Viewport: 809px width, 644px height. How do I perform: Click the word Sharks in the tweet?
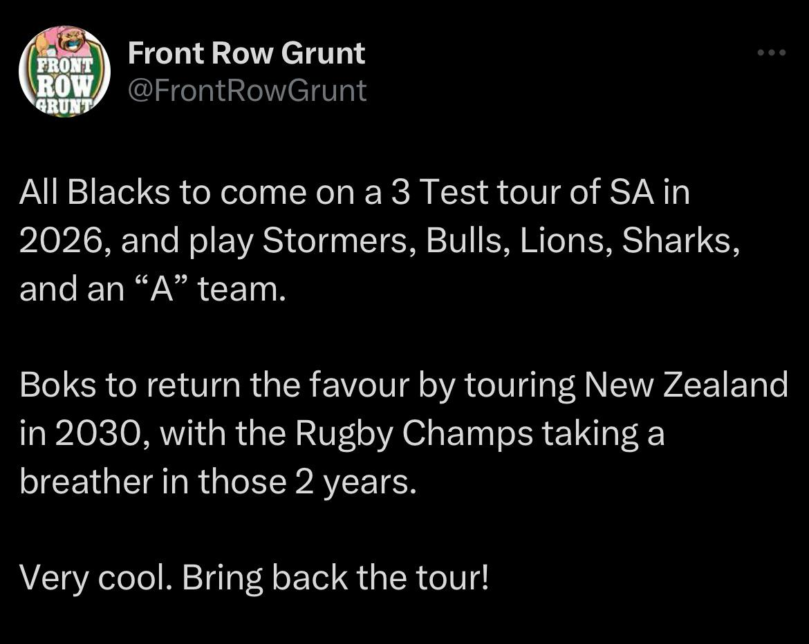(676, 240)
